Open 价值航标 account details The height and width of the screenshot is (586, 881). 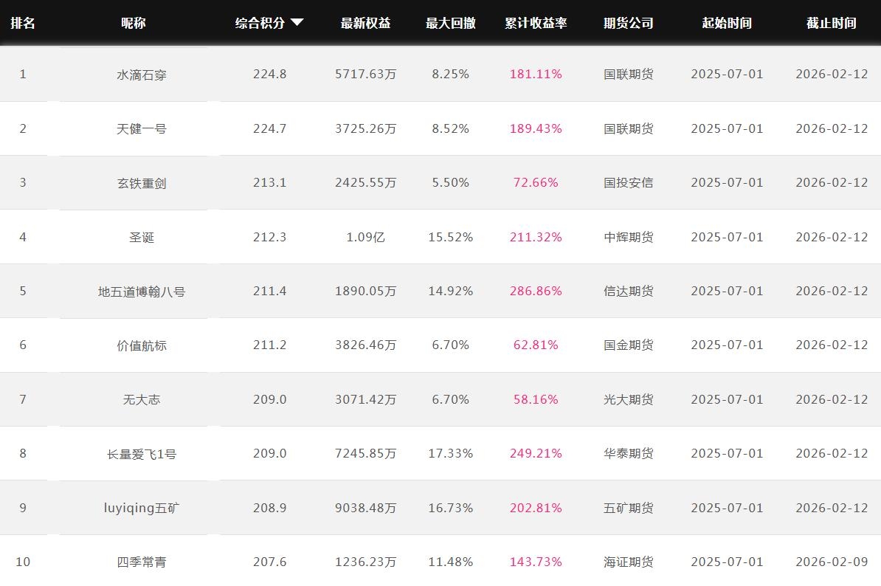142,345
